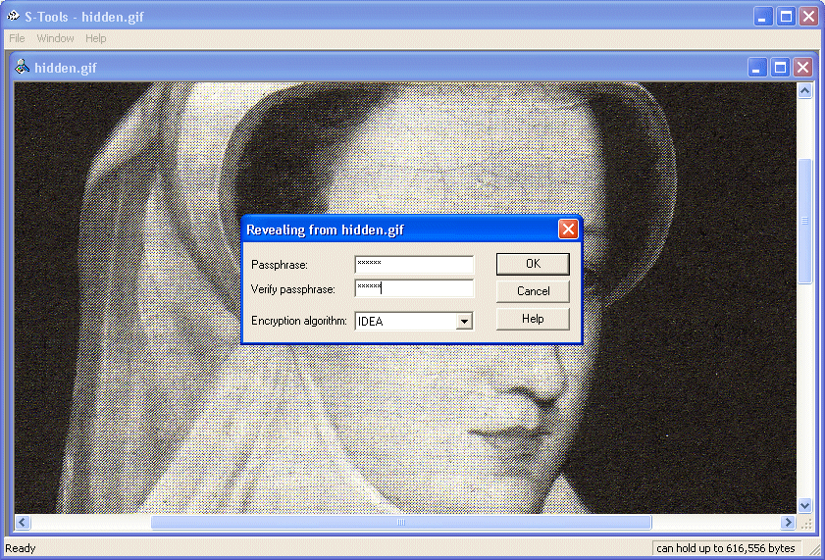Click the horizontal scrollbar left arrow
The height and width of the screenshot is (560, 825).
click(23, 522)
